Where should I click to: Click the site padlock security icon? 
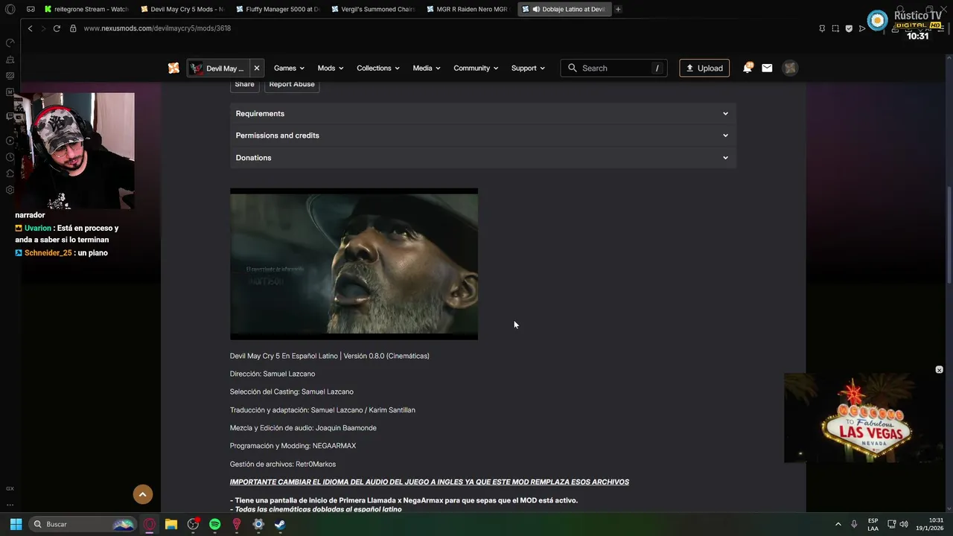pos(73,28)
